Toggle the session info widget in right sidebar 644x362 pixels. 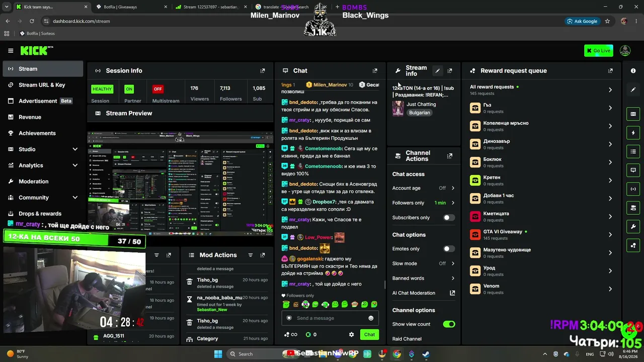pos(633,189)
